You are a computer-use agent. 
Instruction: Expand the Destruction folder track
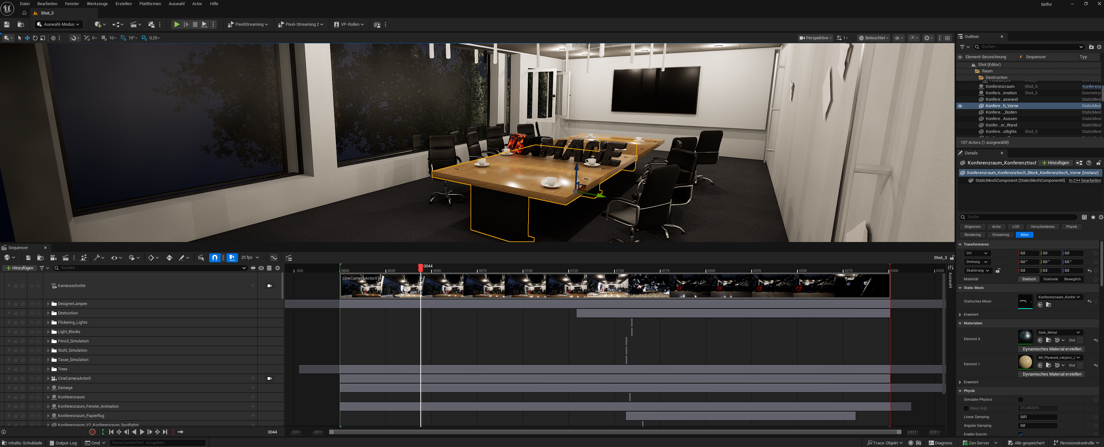tap(48, 313)
